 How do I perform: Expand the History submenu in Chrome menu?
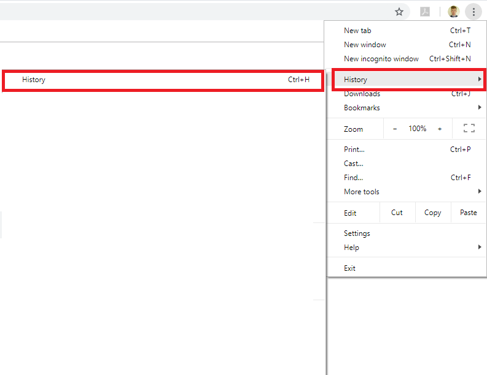point(407,80)
